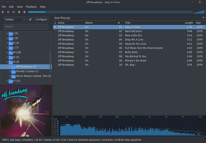
Task: Expand the Off Broadway folder
Action: pyautogui.click(x=10, y=66)
